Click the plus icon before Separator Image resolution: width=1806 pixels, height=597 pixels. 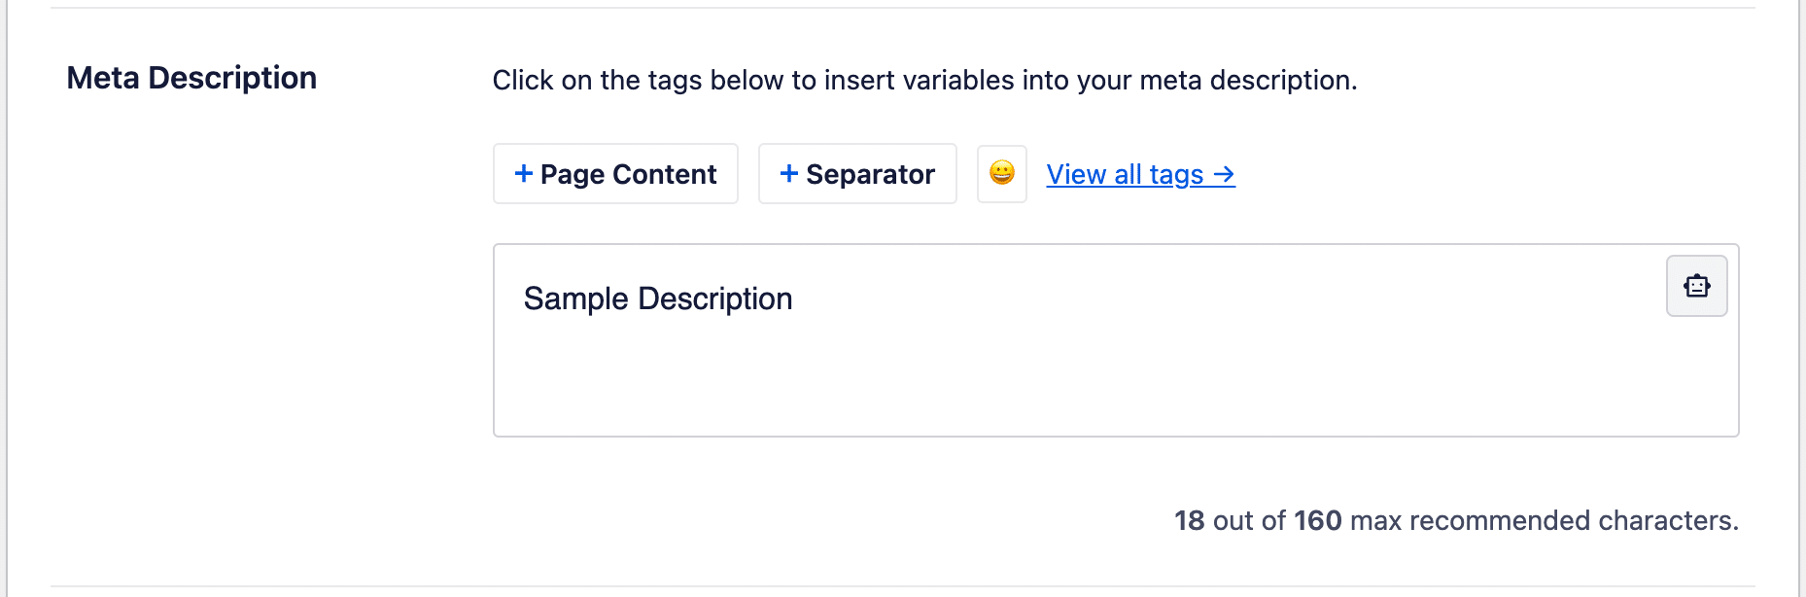788,173
